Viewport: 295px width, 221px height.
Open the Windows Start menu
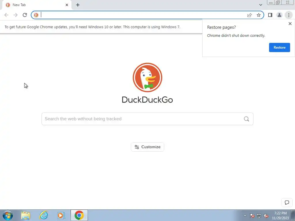point(8,215)
